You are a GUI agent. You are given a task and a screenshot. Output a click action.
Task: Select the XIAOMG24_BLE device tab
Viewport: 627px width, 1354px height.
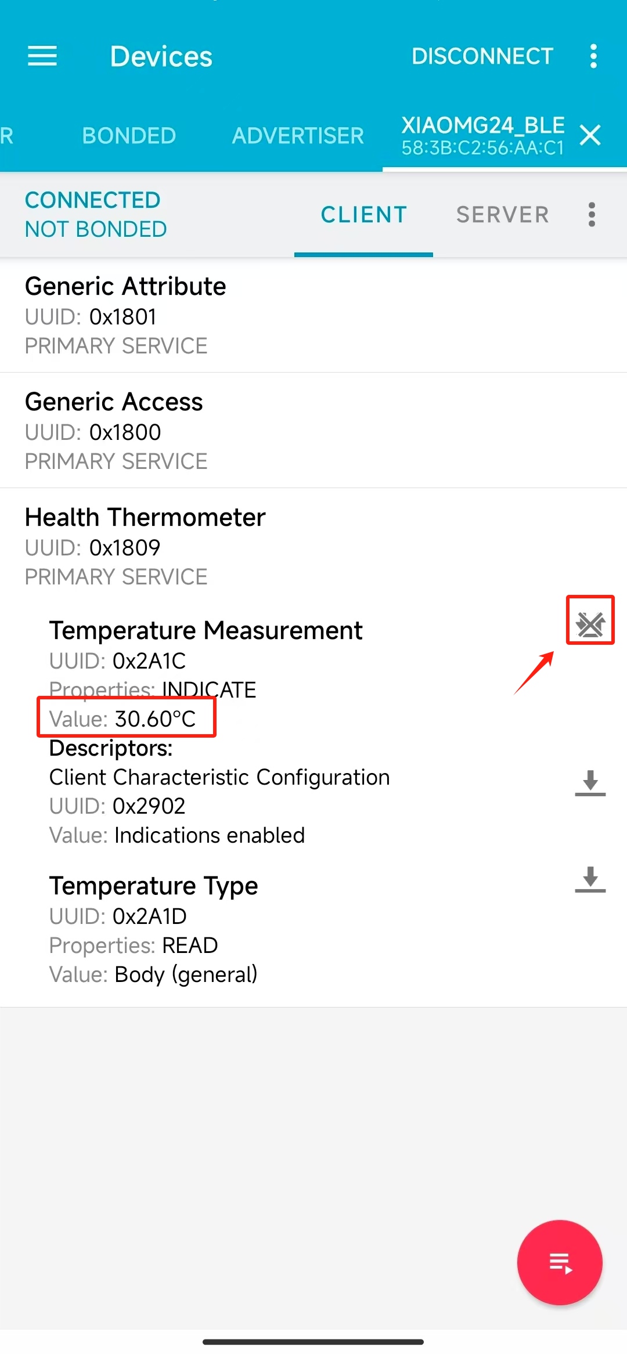point(483,136)
